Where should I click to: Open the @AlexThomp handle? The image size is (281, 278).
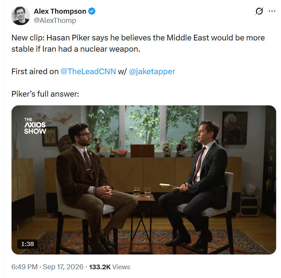(55, 20)
